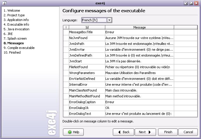Click the Message column header
The width and height of the screenshot is (201, 139).
[139, 27]
